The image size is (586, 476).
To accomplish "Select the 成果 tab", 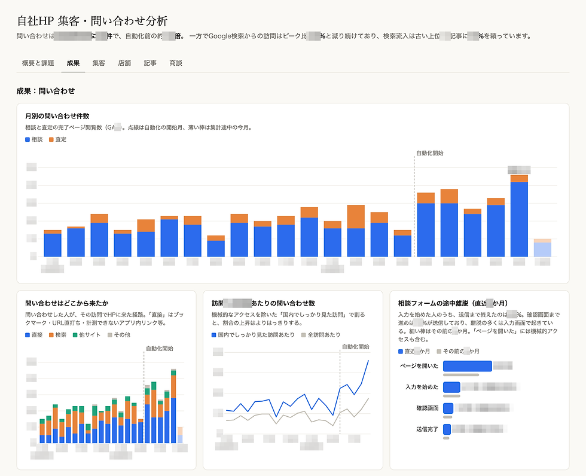I will tap(73, 63).
